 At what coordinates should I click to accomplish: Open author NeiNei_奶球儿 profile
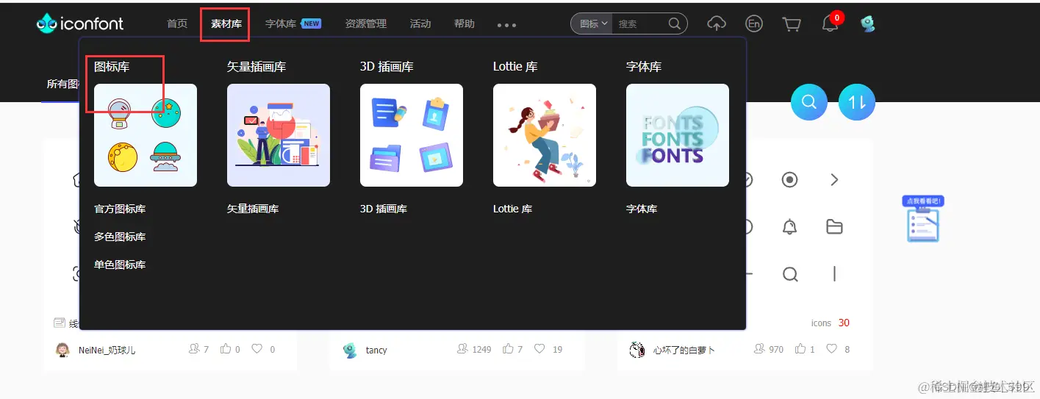(107, 350)
